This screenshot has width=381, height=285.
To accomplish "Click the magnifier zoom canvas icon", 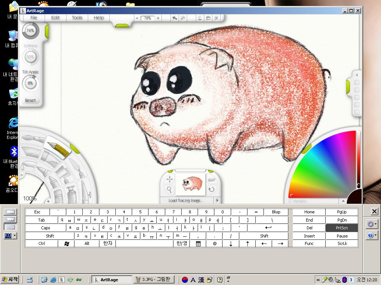I will pos(169,189).
